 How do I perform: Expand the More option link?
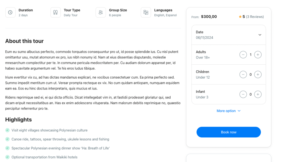pyautogui.click(x=228, y=111)
